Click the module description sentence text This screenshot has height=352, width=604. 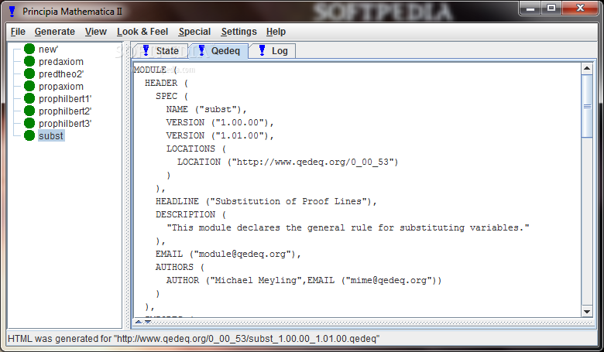pos(348,227)
